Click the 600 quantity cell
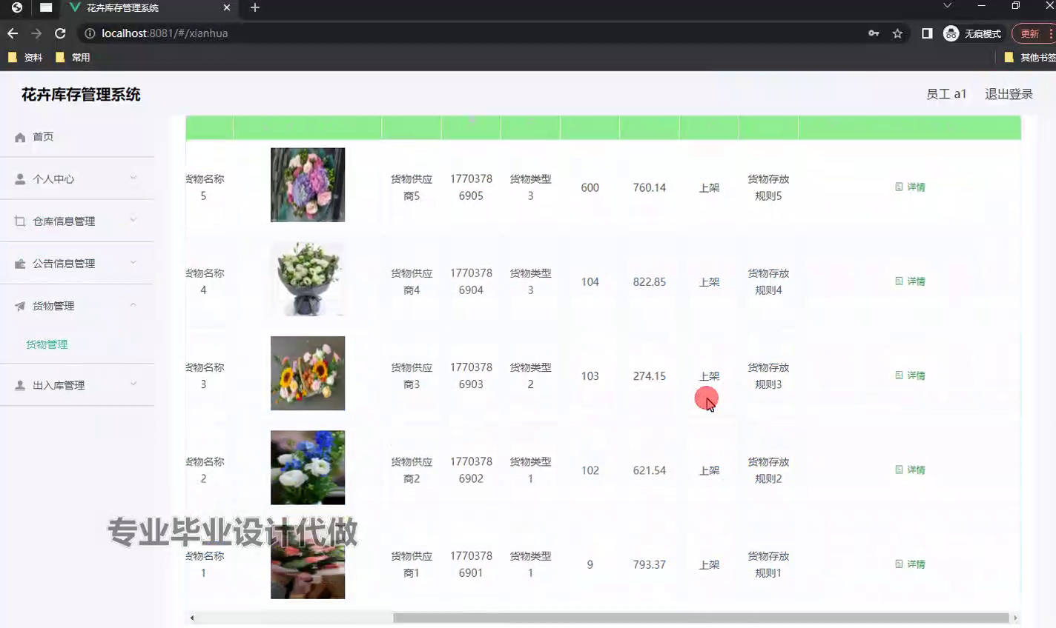 coord(590,188)
